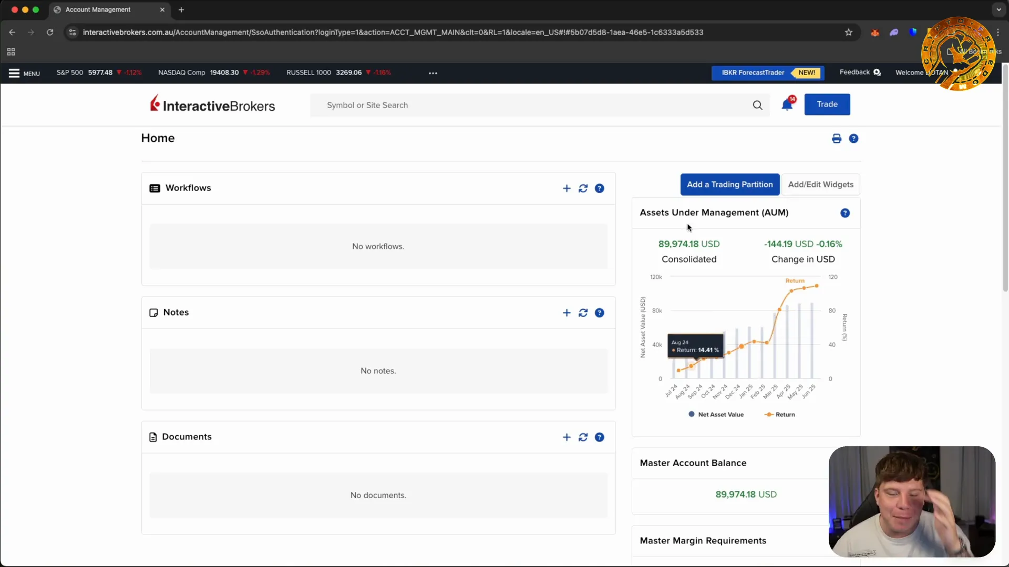The width and height of the screenshot is (1009, 567).
Task: Select the Account Management browser tab
Action: click(109, 9)
